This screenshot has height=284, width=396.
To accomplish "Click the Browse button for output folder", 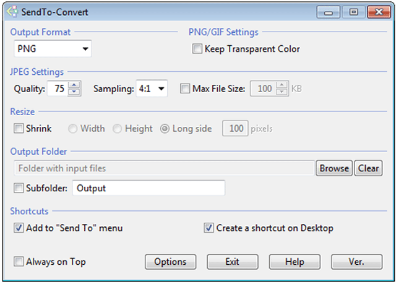I will pos(334,168).
